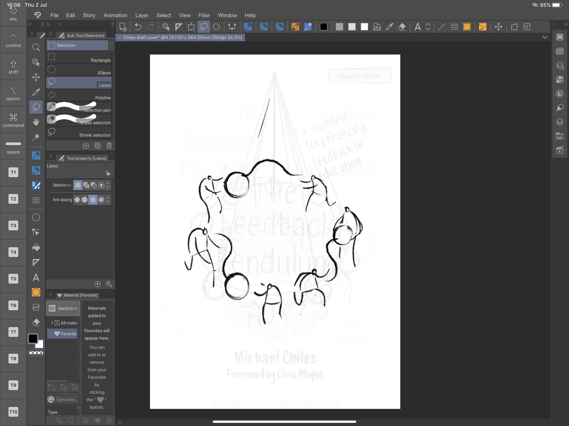Click the delete sub tool trash icon

point(109,146)
